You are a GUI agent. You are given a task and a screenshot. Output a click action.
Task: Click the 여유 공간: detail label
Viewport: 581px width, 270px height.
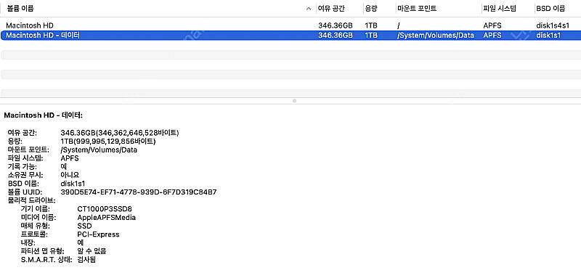pyautogui.click(x=23, y=133)
